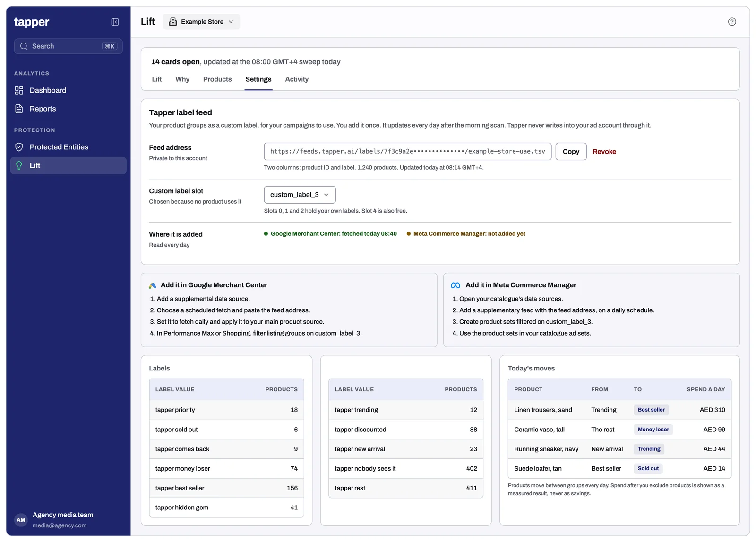Viewport: 756px width, 542px height.
Task: Focus the sidebar Search field
Action: pos(69,46)
